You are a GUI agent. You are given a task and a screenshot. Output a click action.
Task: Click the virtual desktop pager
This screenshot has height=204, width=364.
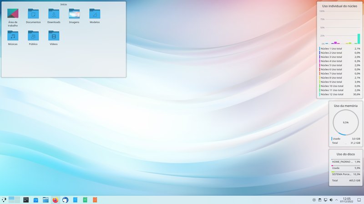click(x=14, y=200)
